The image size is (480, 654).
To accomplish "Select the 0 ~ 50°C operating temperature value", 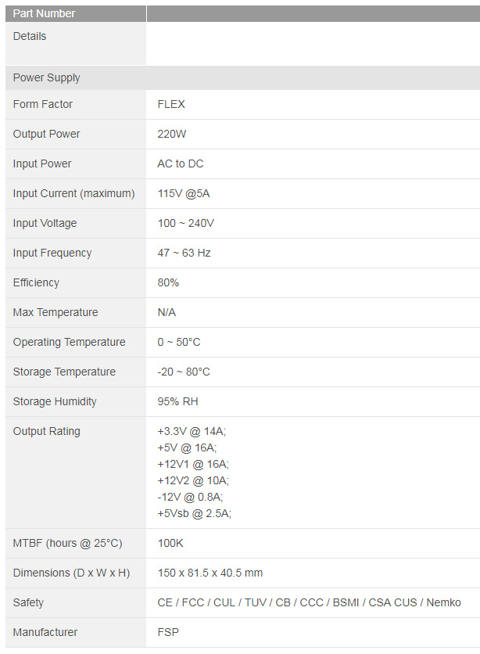I will point(179,342).
